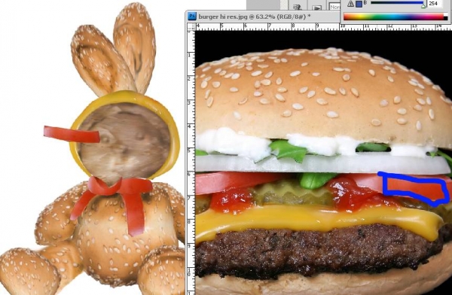Adjust the B blue channel slider
The width and height of the screenshot is (452, 295).
[x=397, y=3]
